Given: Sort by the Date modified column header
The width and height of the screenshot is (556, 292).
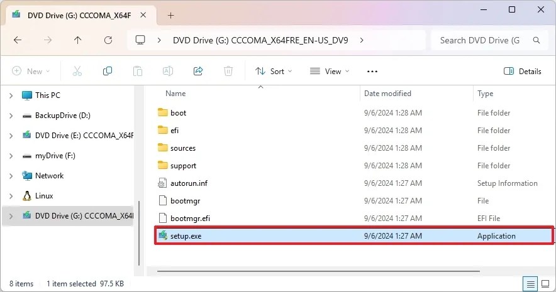Looking at the screenshot, I should (387, 94).
